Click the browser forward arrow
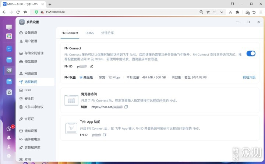The image size is (265, 164). click(11, 12)
